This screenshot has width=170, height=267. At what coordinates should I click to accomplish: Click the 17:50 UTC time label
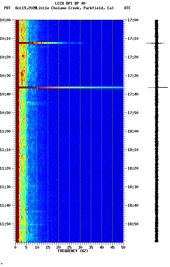[133, 113]
